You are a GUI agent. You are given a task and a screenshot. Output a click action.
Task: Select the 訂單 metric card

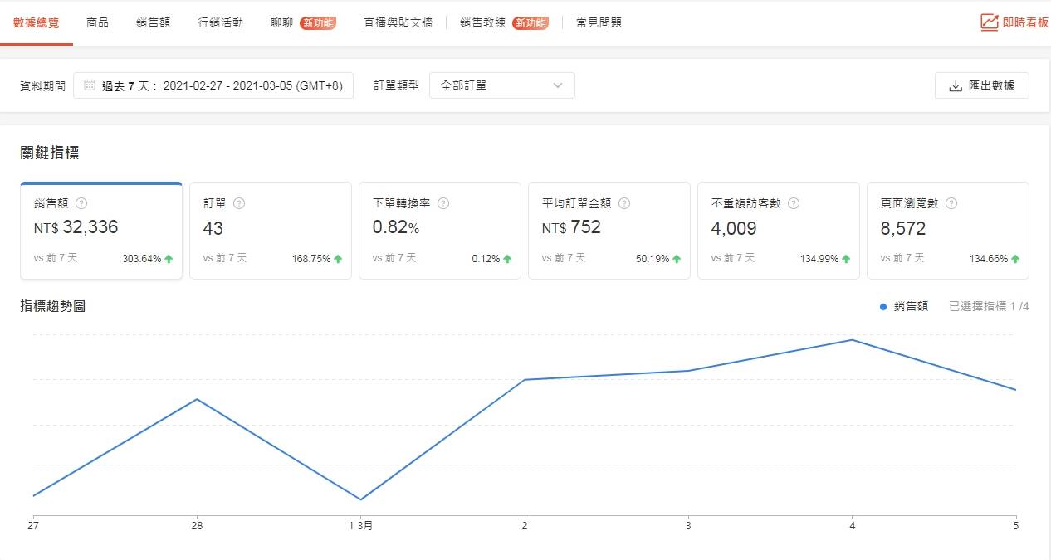point(271,231)
